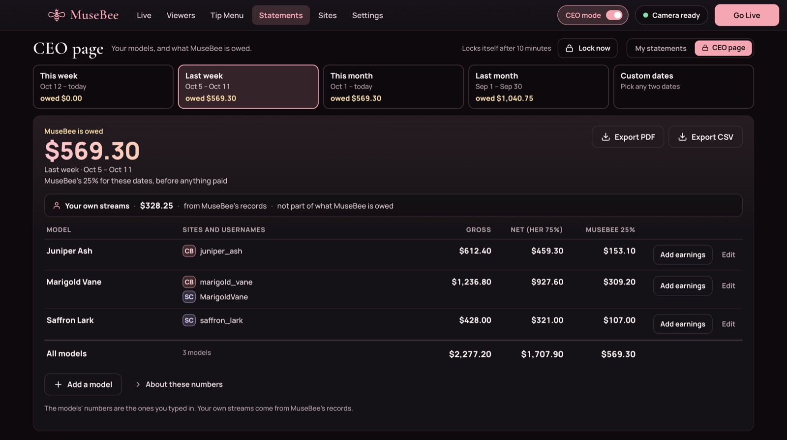This screenshot has height=440, width=787.
Task: Open the Viewers page
Action: coord(181,15)
